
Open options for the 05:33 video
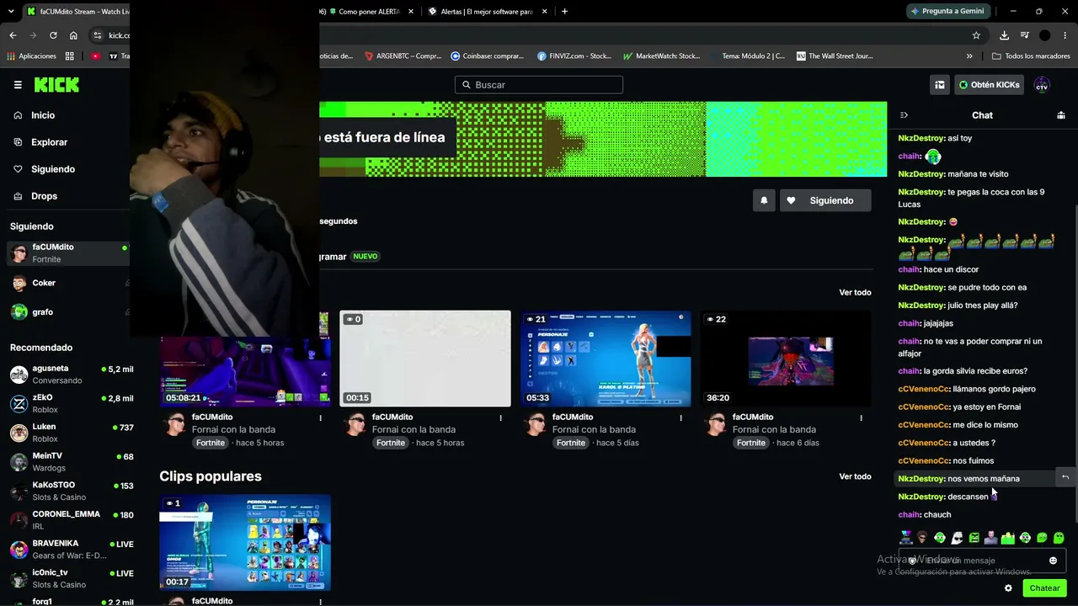[680, 417]
